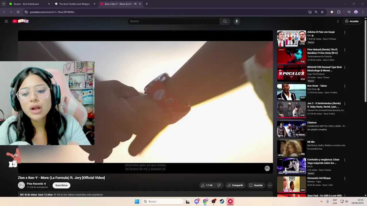The width and height of the screenshot is (367, 206).
Task: Open media controls music-note icon
Action: tap(349, 12)
